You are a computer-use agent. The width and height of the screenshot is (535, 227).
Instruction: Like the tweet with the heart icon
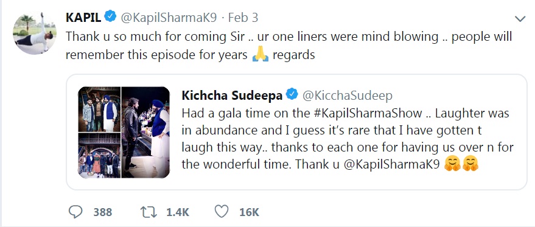point(222,212)
